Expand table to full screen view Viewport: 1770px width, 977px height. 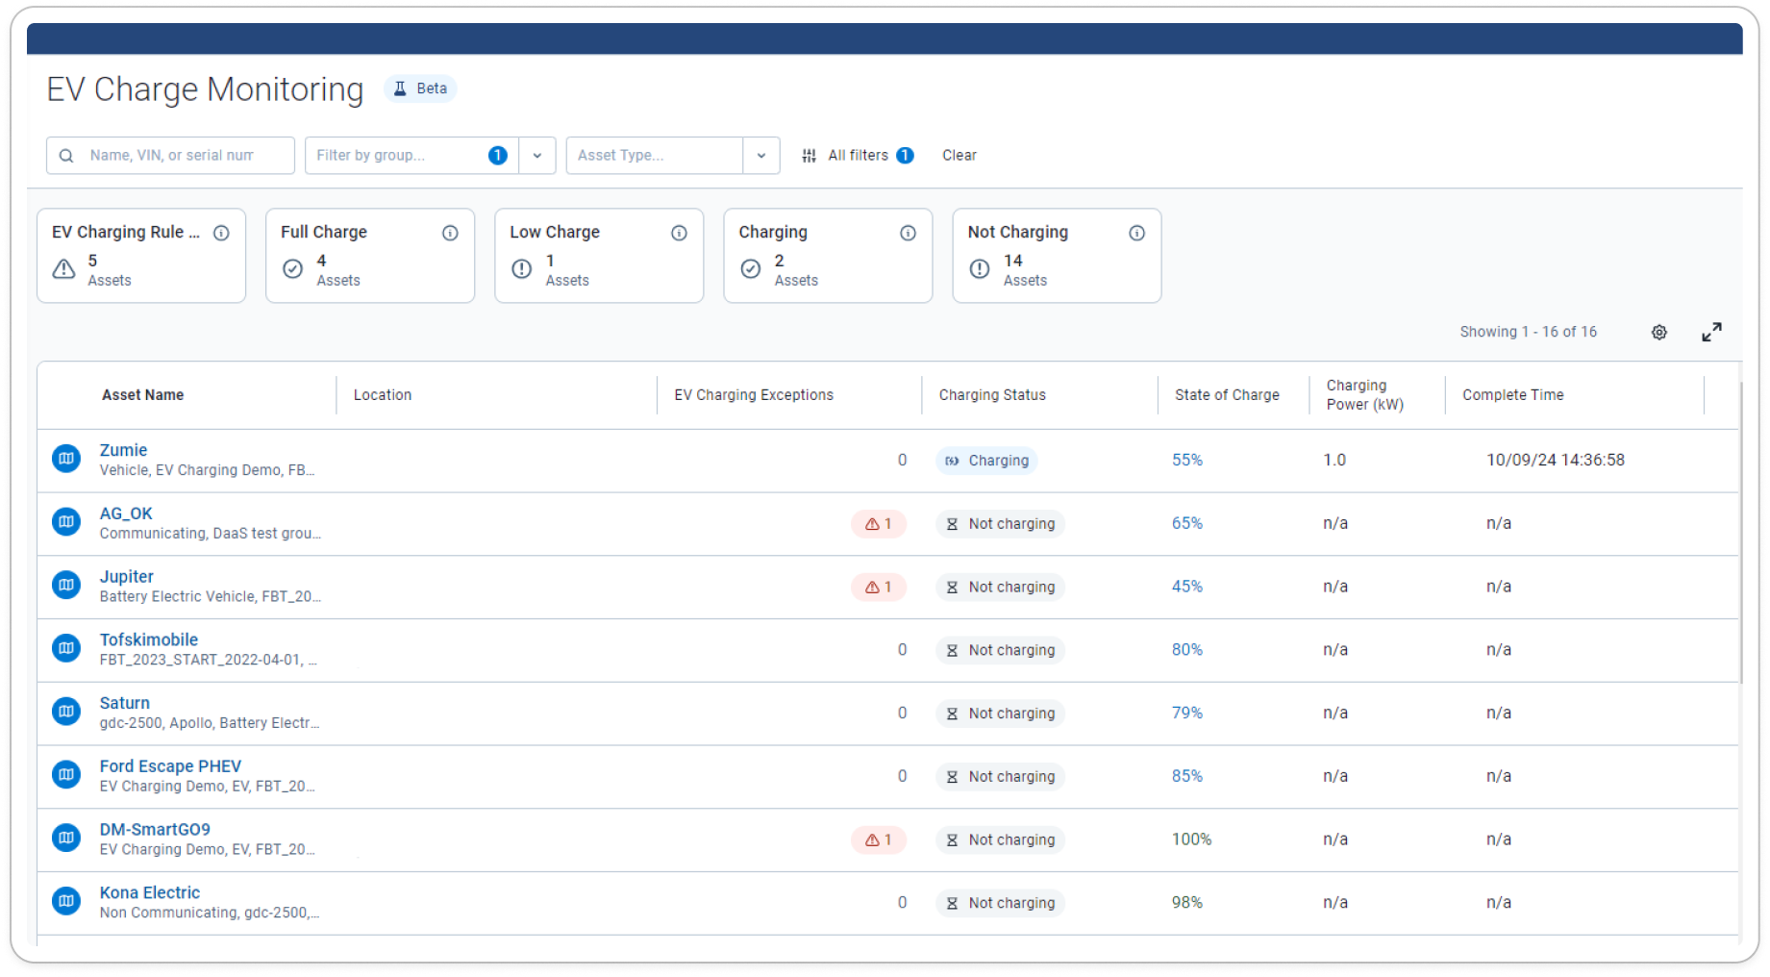click(1711, 333)
